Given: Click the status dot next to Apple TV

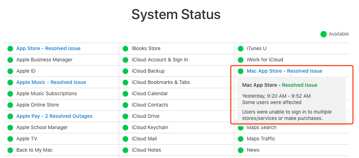Looking at the screenshot, I should (10, 139).
